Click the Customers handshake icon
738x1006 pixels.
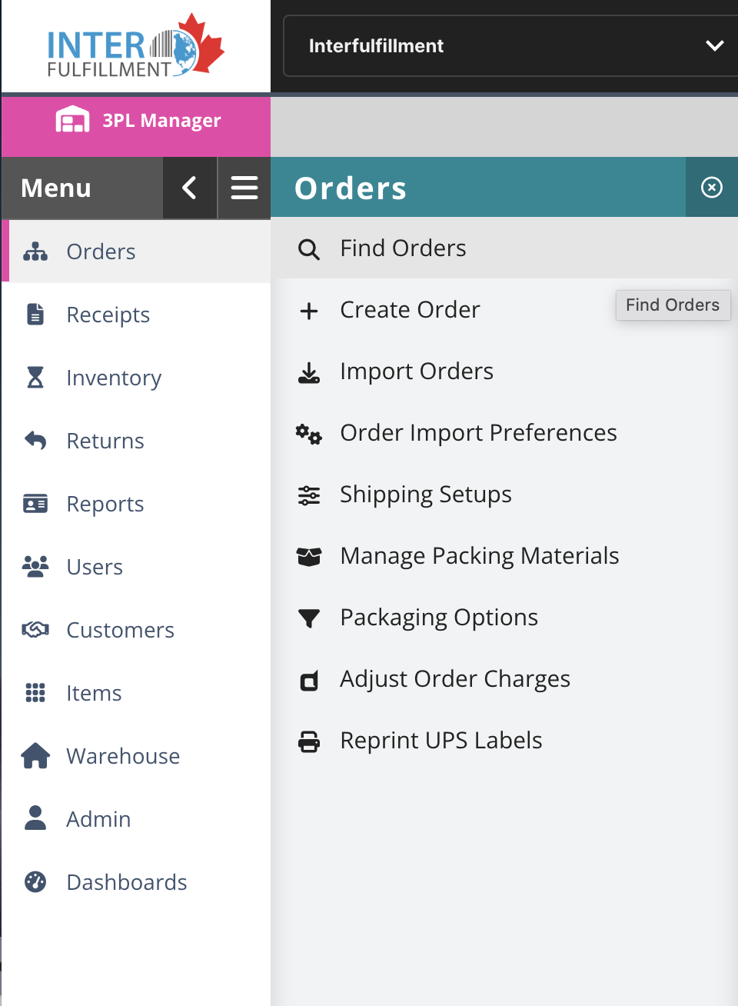click(x=35, y=630)
